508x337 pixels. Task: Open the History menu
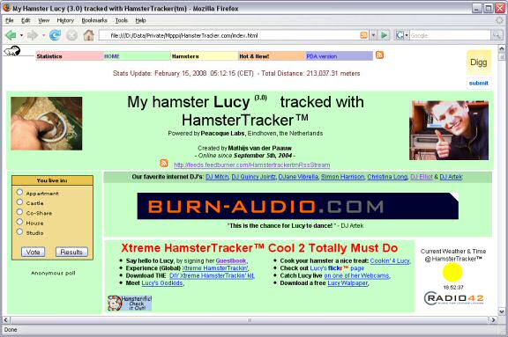[x=65, y=20]
